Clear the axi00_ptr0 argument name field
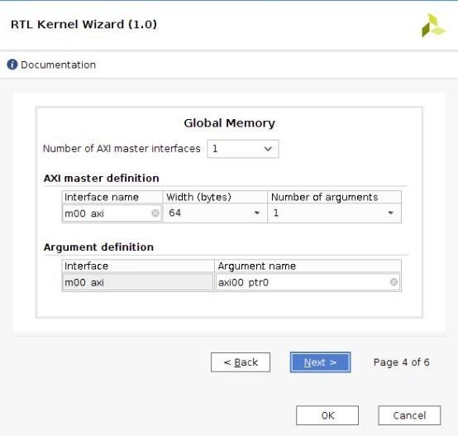The height and width of the screenshot is (436, 458). (x=394, y=282)
